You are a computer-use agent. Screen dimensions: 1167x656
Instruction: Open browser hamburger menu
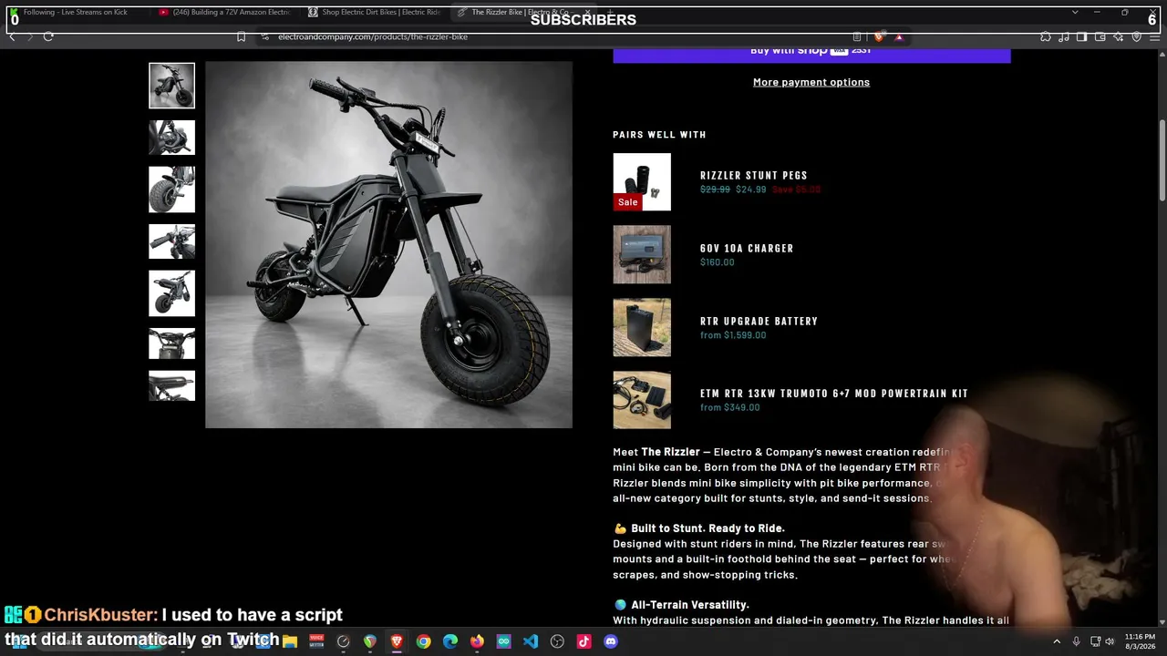click(1153, 36)
